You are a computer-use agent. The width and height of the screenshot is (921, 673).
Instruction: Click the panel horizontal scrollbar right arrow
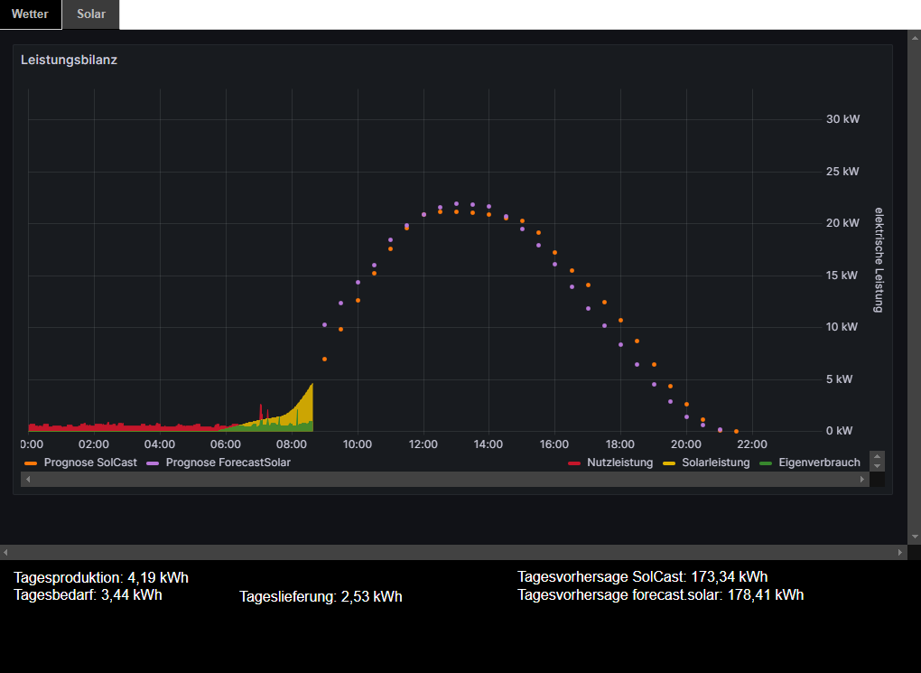pos(861,479)
